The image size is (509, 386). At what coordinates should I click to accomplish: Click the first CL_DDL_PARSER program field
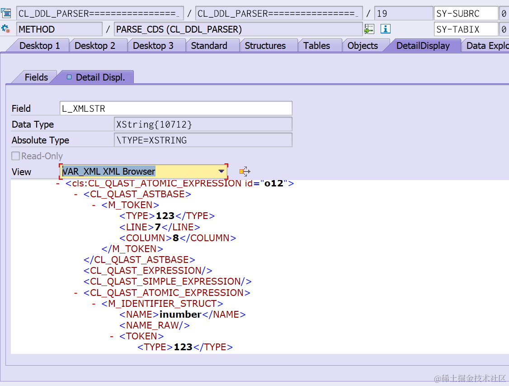pyautogui.click(x=100, y=13)
